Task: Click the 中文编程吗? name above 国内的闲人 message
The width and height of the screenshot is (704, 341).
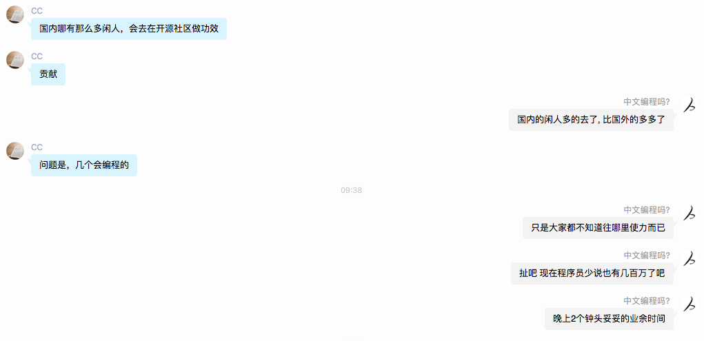Action: [x=647, y=102]
